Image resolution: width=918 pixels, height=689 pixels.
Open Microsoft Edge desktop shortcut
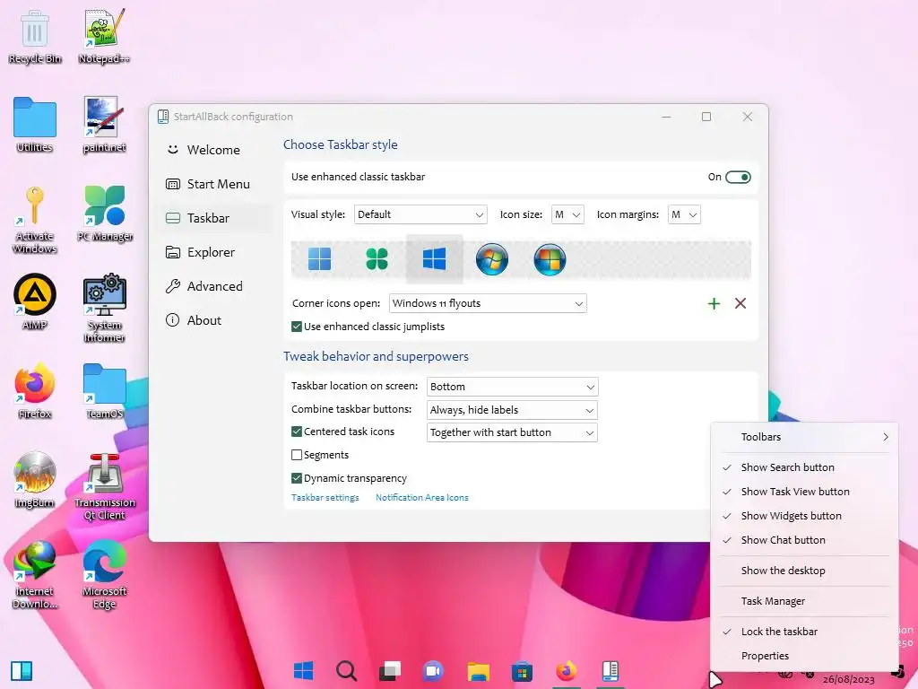click(104, 575)
